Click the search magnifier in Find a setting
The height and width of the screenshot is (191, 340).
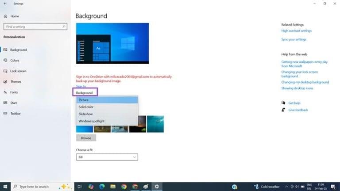point(64,27)
